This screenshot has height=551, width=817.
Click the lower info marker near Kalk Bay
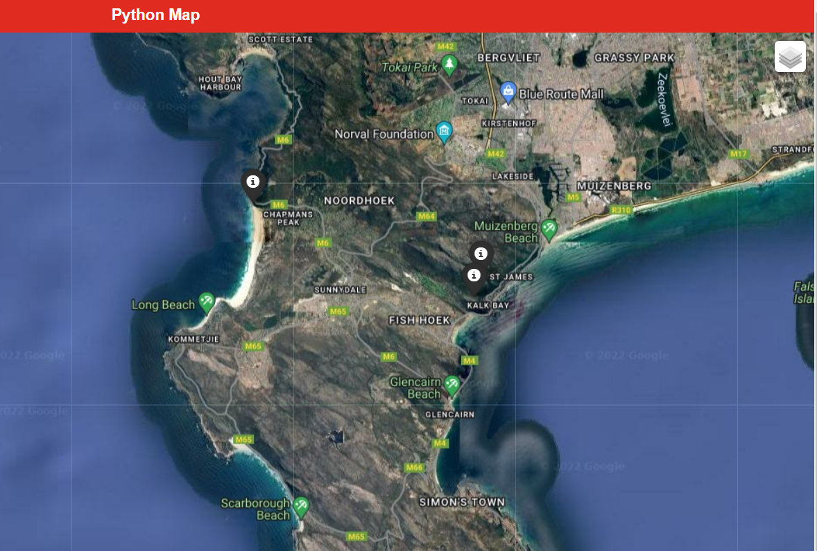[474, 274]
